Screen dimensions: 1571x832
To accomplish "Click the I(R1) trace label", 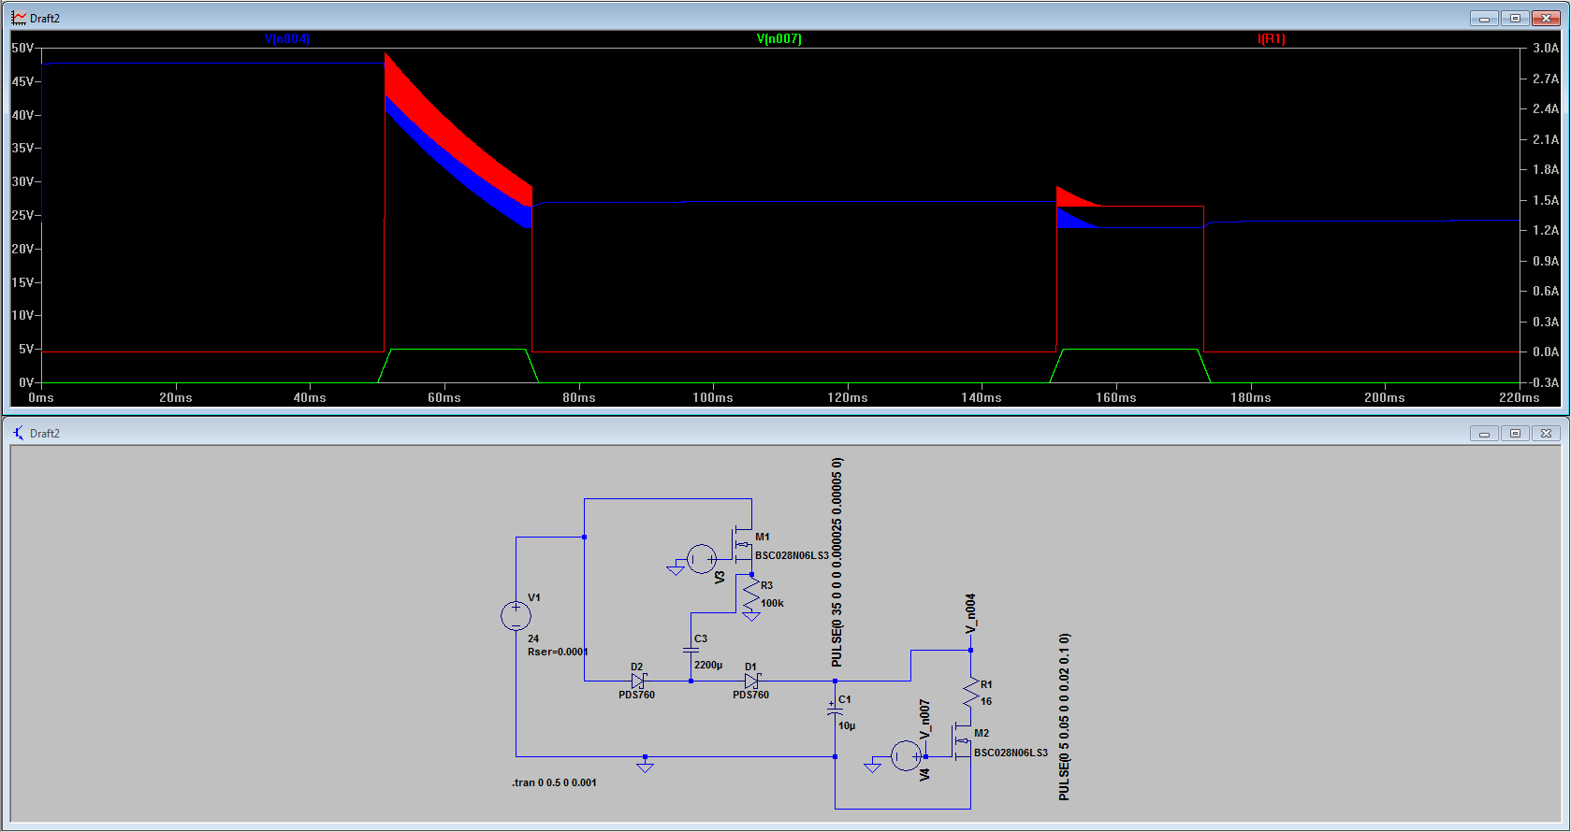I will tap(1272, 39).
